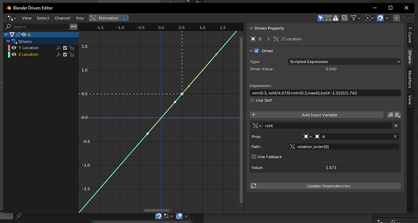Switch to the Modifiers sidebar tab

(410, 79)
